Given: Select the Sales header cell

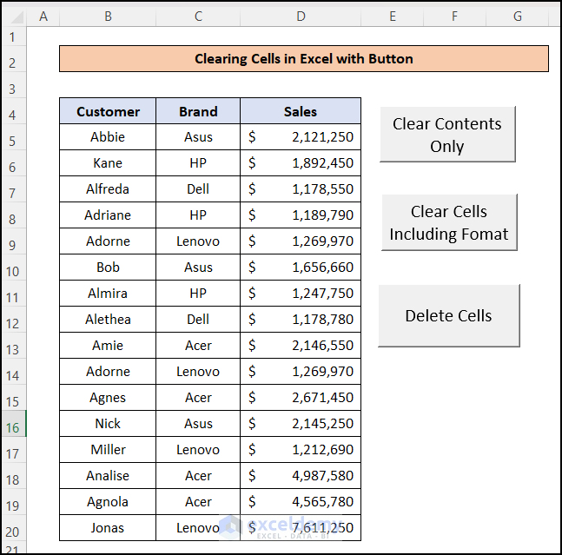Looking at the screenshot, I should point(301,111).
